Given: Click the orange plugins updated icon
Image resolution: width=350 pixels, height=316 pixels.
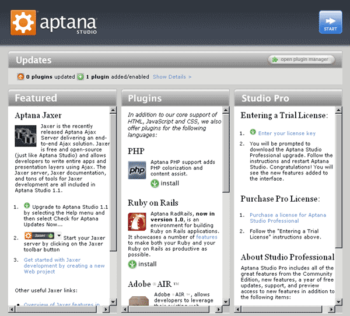Looking at the screenshot, I should click(x=20, y=77).
